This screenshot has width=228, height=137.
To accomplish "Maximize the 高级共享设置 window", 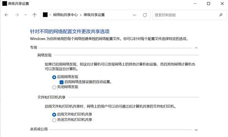I will (208, 3).
